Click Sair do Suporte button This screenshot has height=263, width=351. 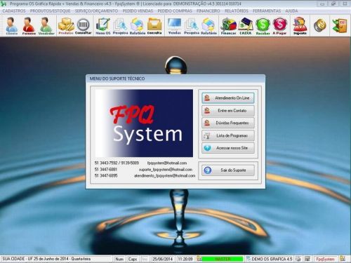click(x=228, y=170)
